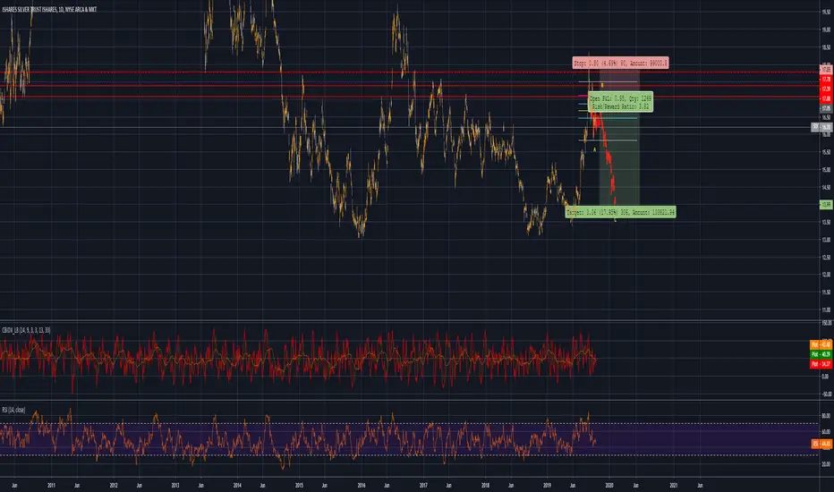Viewport: 834px width, 492px height.
Task: Select the Open P&L risk/reward label
Action: [620, 102]
